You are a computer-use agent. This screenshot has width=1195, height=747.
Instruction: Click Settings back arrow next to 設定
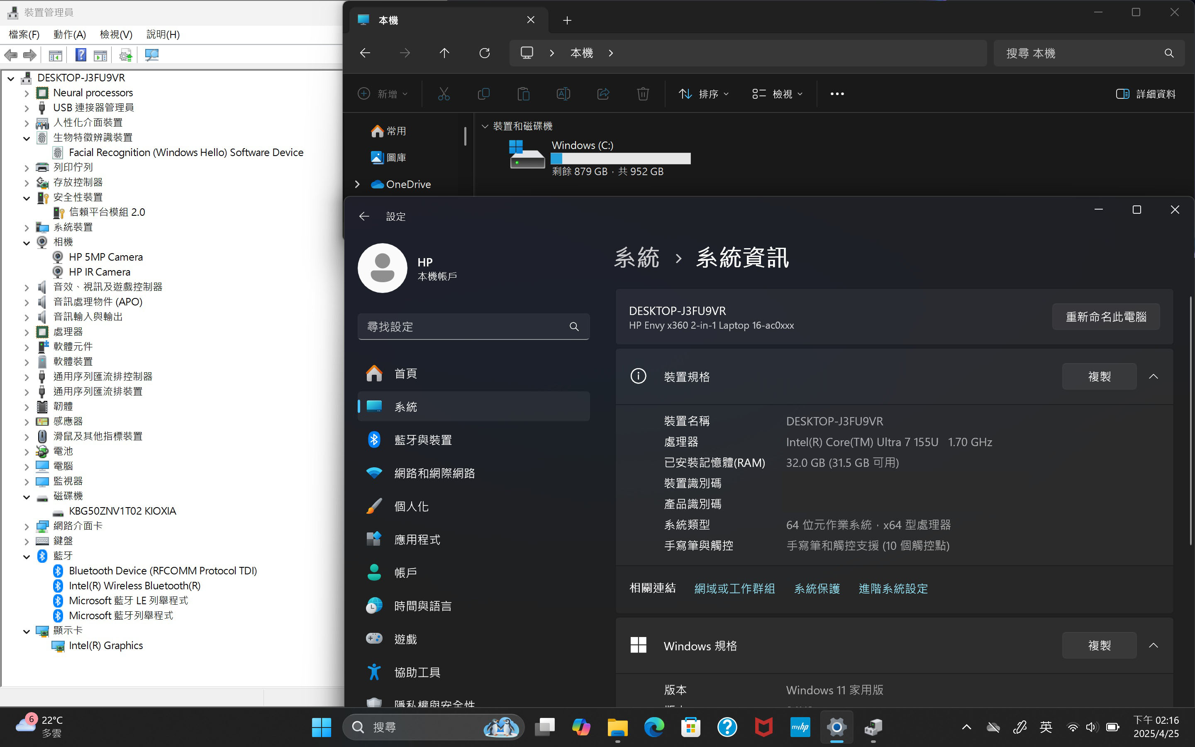[x=364, y=216]
